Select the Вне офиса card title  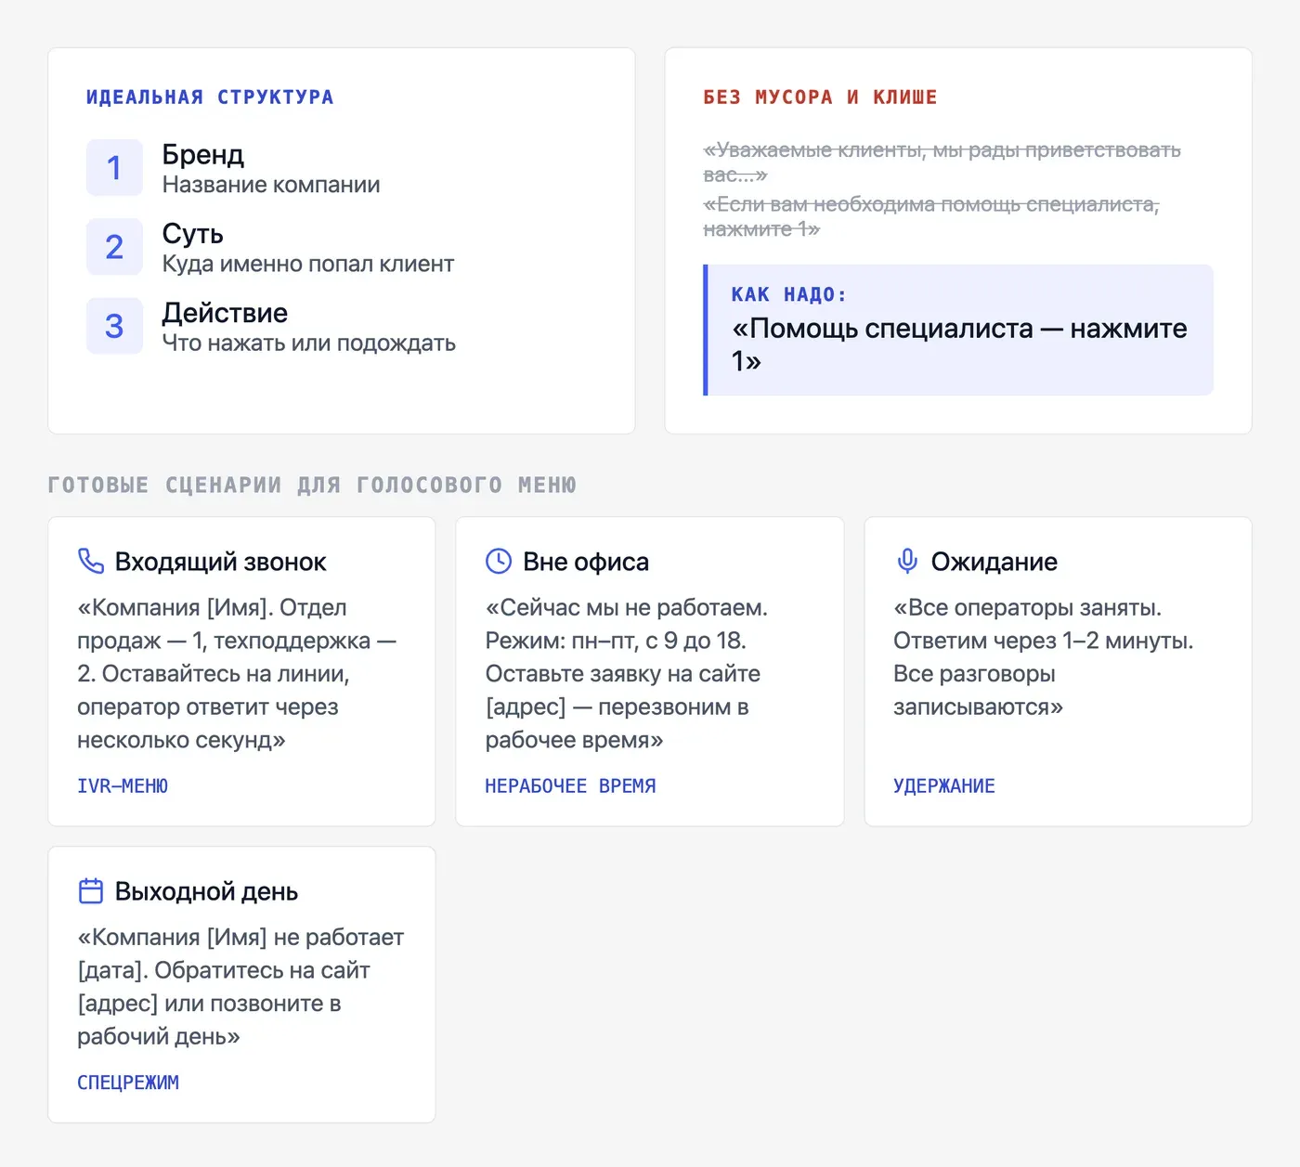pos(586,562)
